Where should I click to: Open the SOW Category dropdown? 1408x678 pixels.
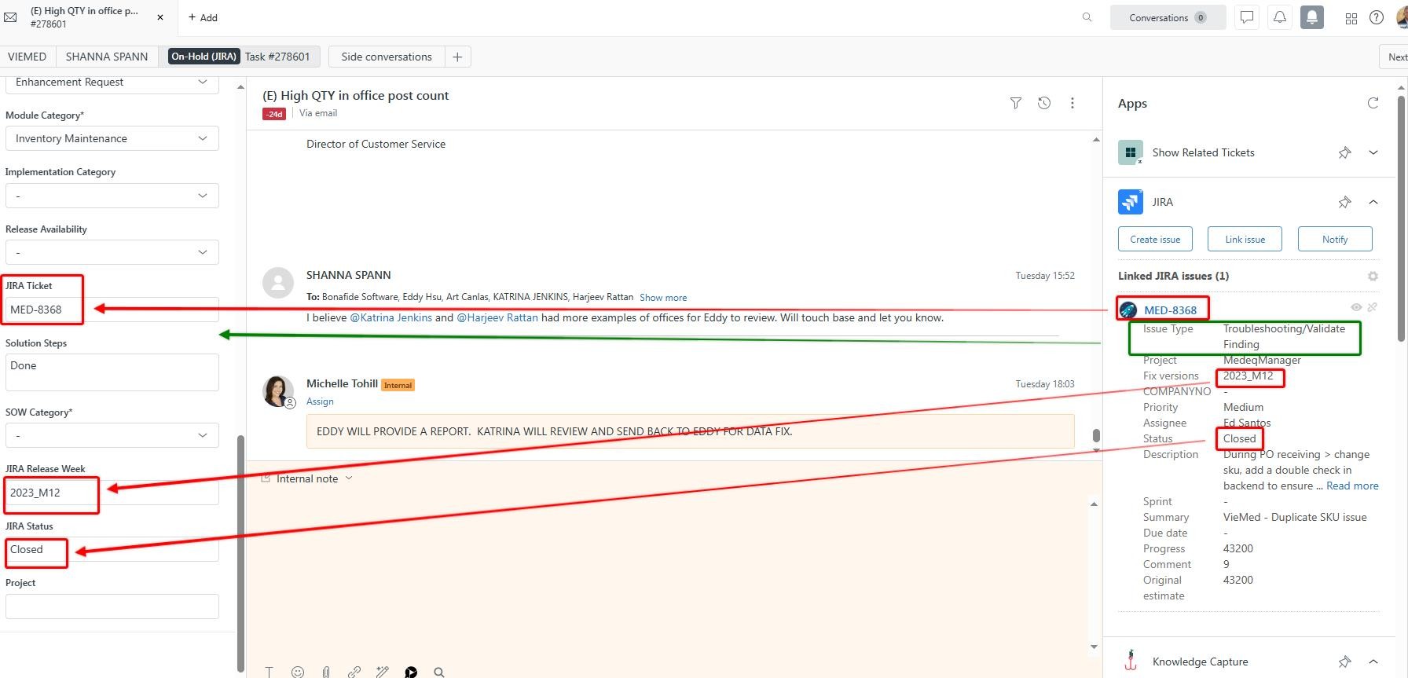112,435
